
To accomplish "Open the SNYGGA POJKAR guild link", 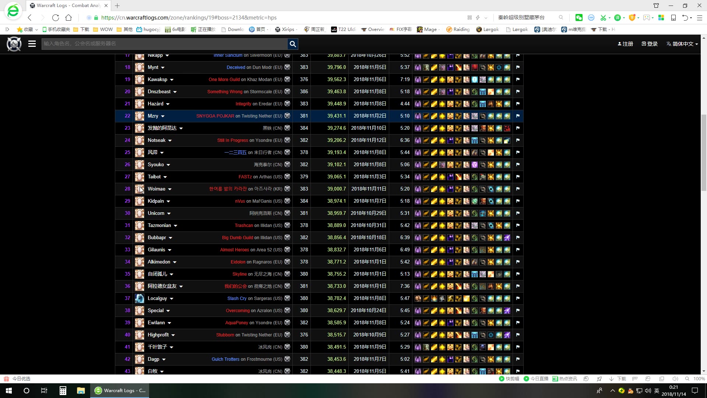I will pyautogui.click(x=215, y=116).
